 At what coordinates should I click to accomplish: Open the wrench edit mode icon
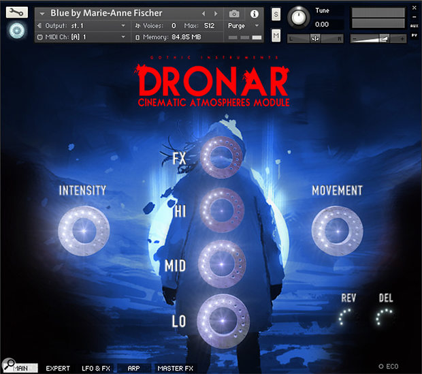click(x=17, y=12)
